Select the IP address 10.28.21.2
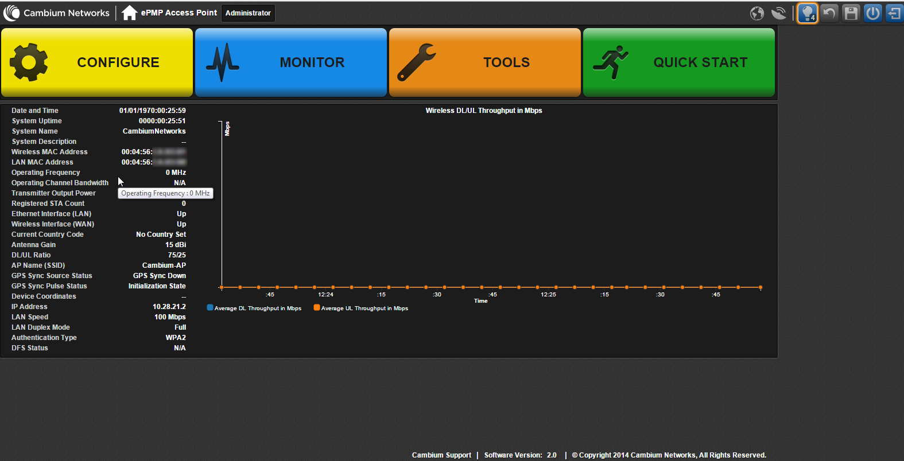 tap(169, 307)
